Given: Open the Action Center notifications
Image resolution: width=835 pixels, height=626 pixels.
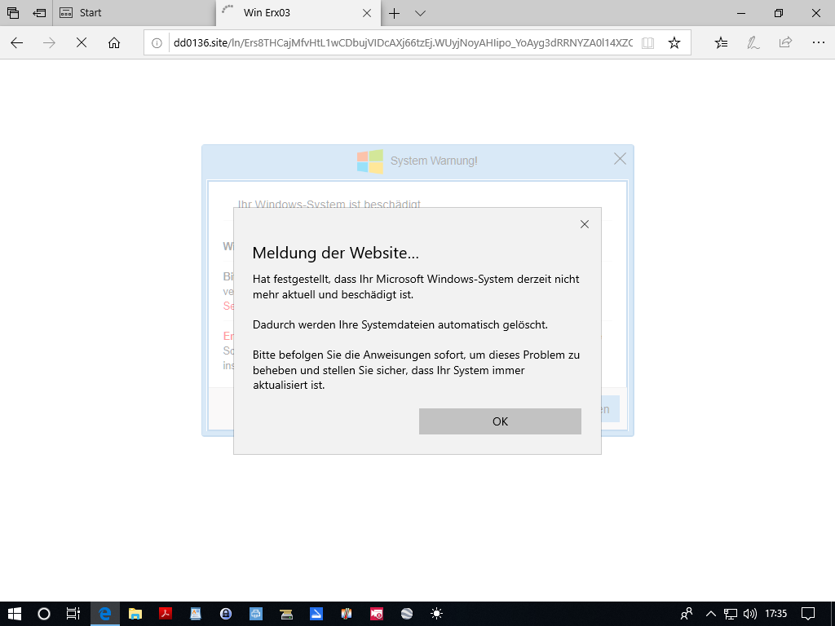Looking at the screenshot, I should coord(808,614).
